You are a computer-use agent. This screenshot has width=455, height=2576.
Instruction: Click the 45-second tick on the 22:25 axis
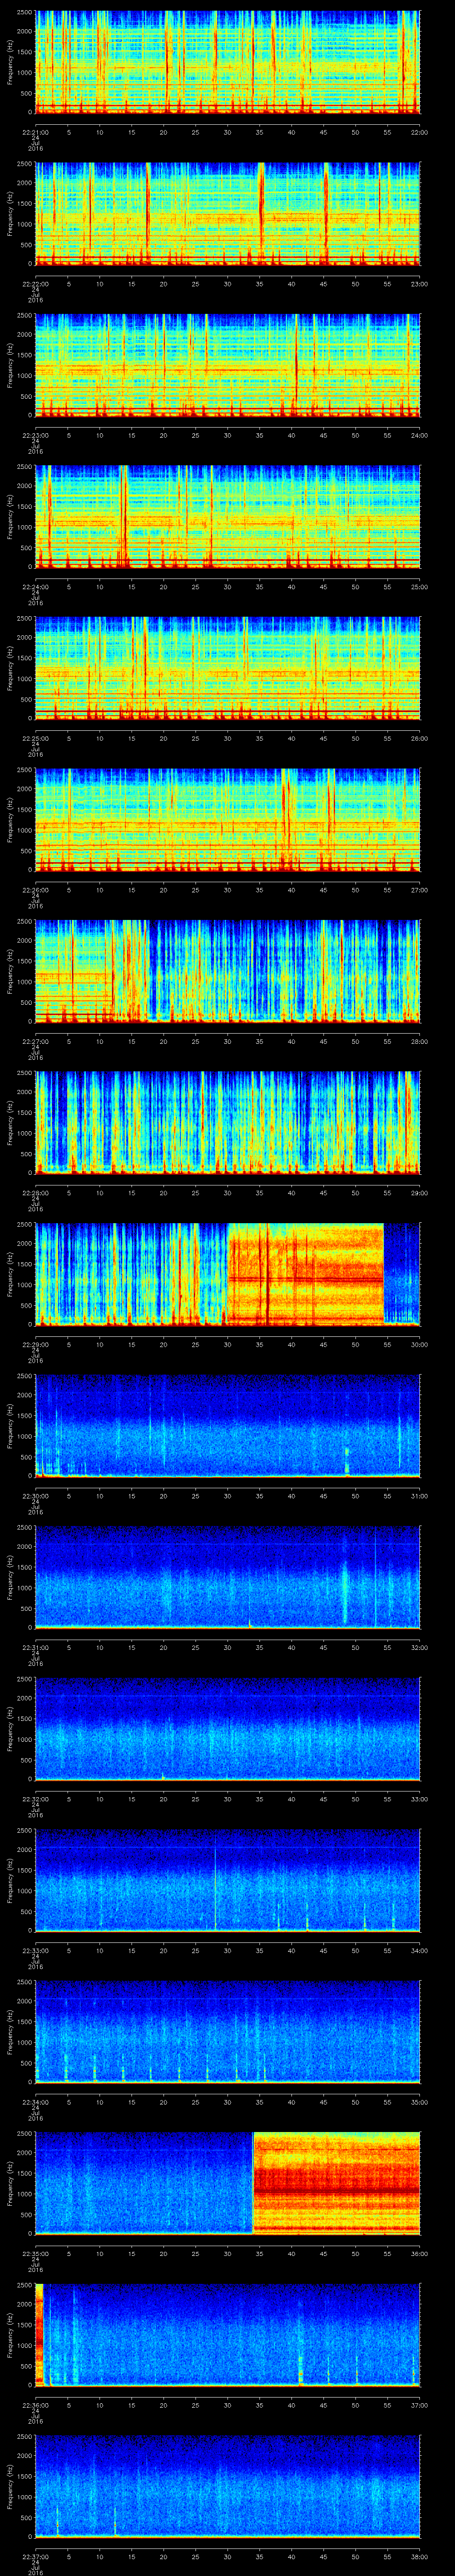pyautogui.click(x=323, y=738)
